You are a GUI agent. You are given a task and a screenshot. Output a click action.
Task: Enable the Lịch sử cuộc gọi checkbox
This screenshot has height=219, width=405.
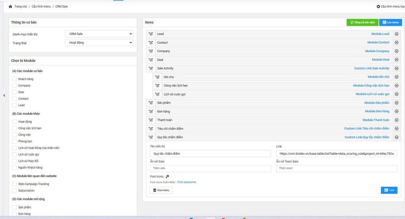15,154
